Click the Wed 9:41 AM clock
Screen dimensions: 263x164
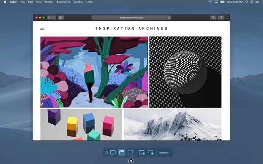point(235,2)
